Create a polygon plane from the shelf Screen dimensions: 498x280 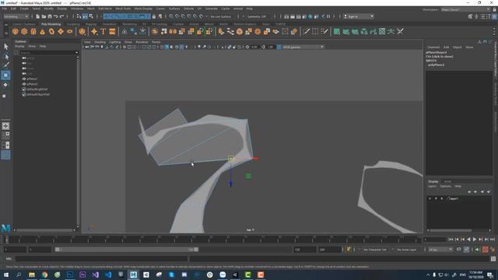pyautogui.click(x=61, y=31)
